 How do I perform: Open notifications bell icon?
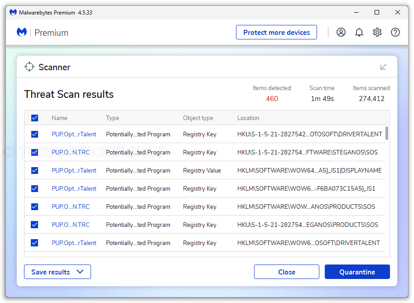point(359,33)
